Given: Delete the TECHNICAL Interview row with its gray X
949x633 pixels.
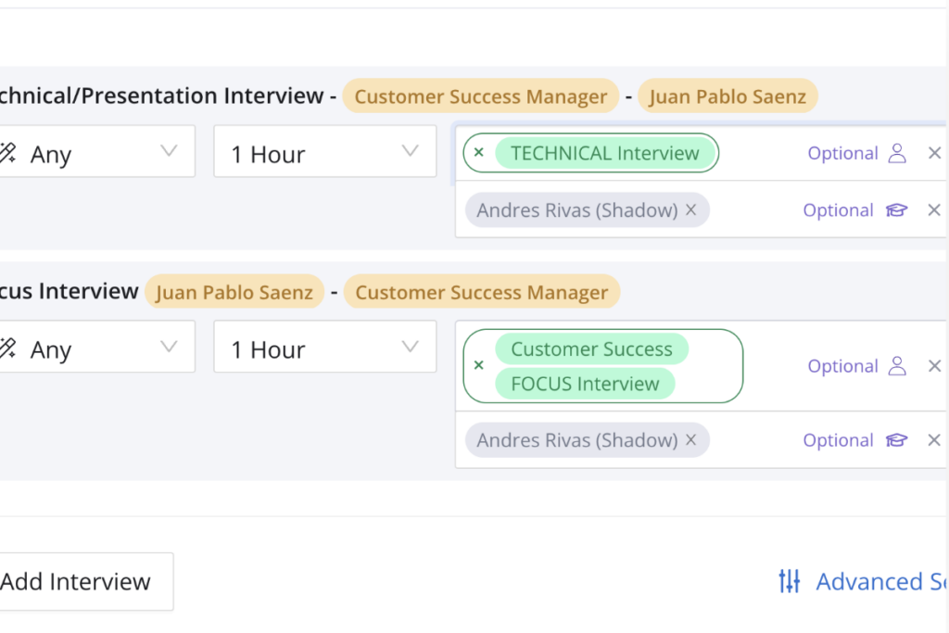Looking at the screenshot, I should (x=934, y=153).
